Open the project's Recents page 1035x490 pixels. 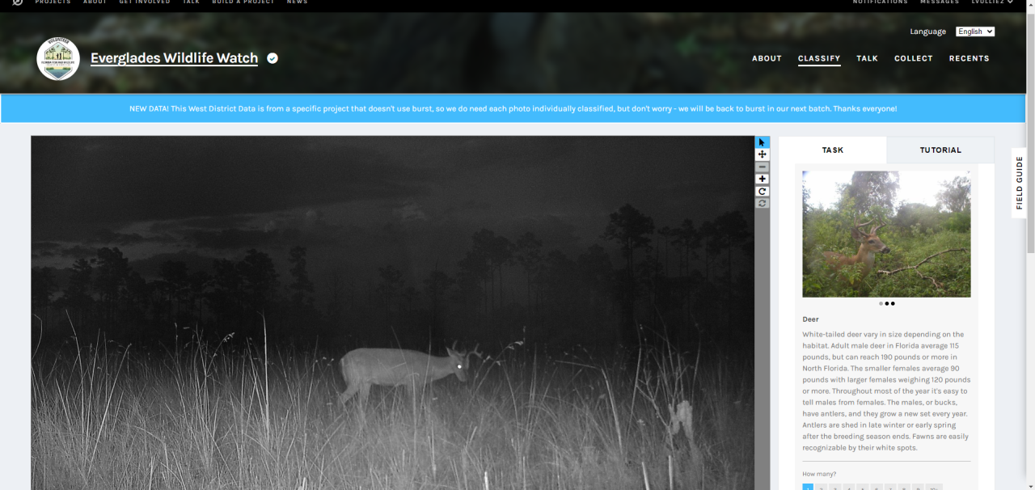pyautogui.click(x=970, y=58)
